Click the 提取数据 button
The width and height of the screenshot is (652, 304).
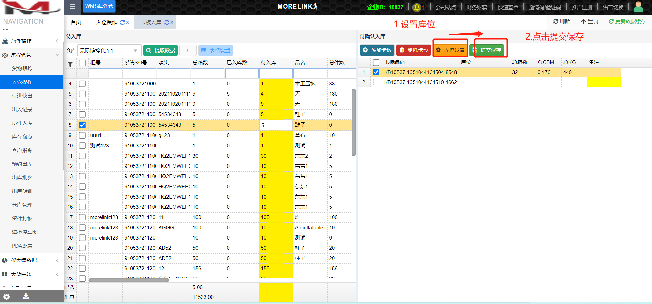tap(160, 50)
